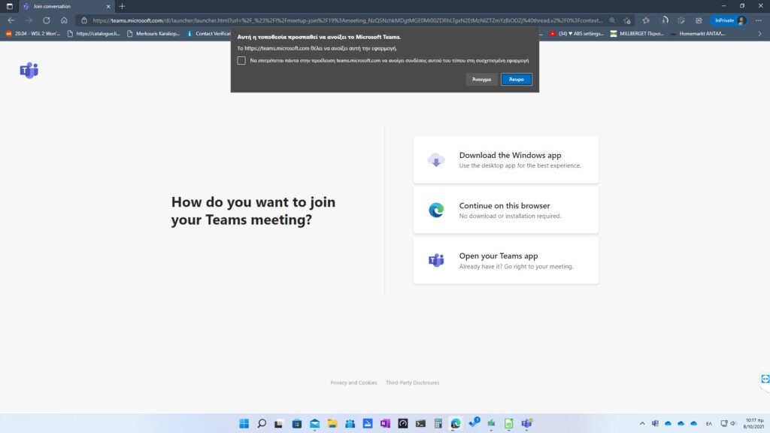Open the MILLBERGET bookmark
The image size is (770, 433).
pos(636,33)
